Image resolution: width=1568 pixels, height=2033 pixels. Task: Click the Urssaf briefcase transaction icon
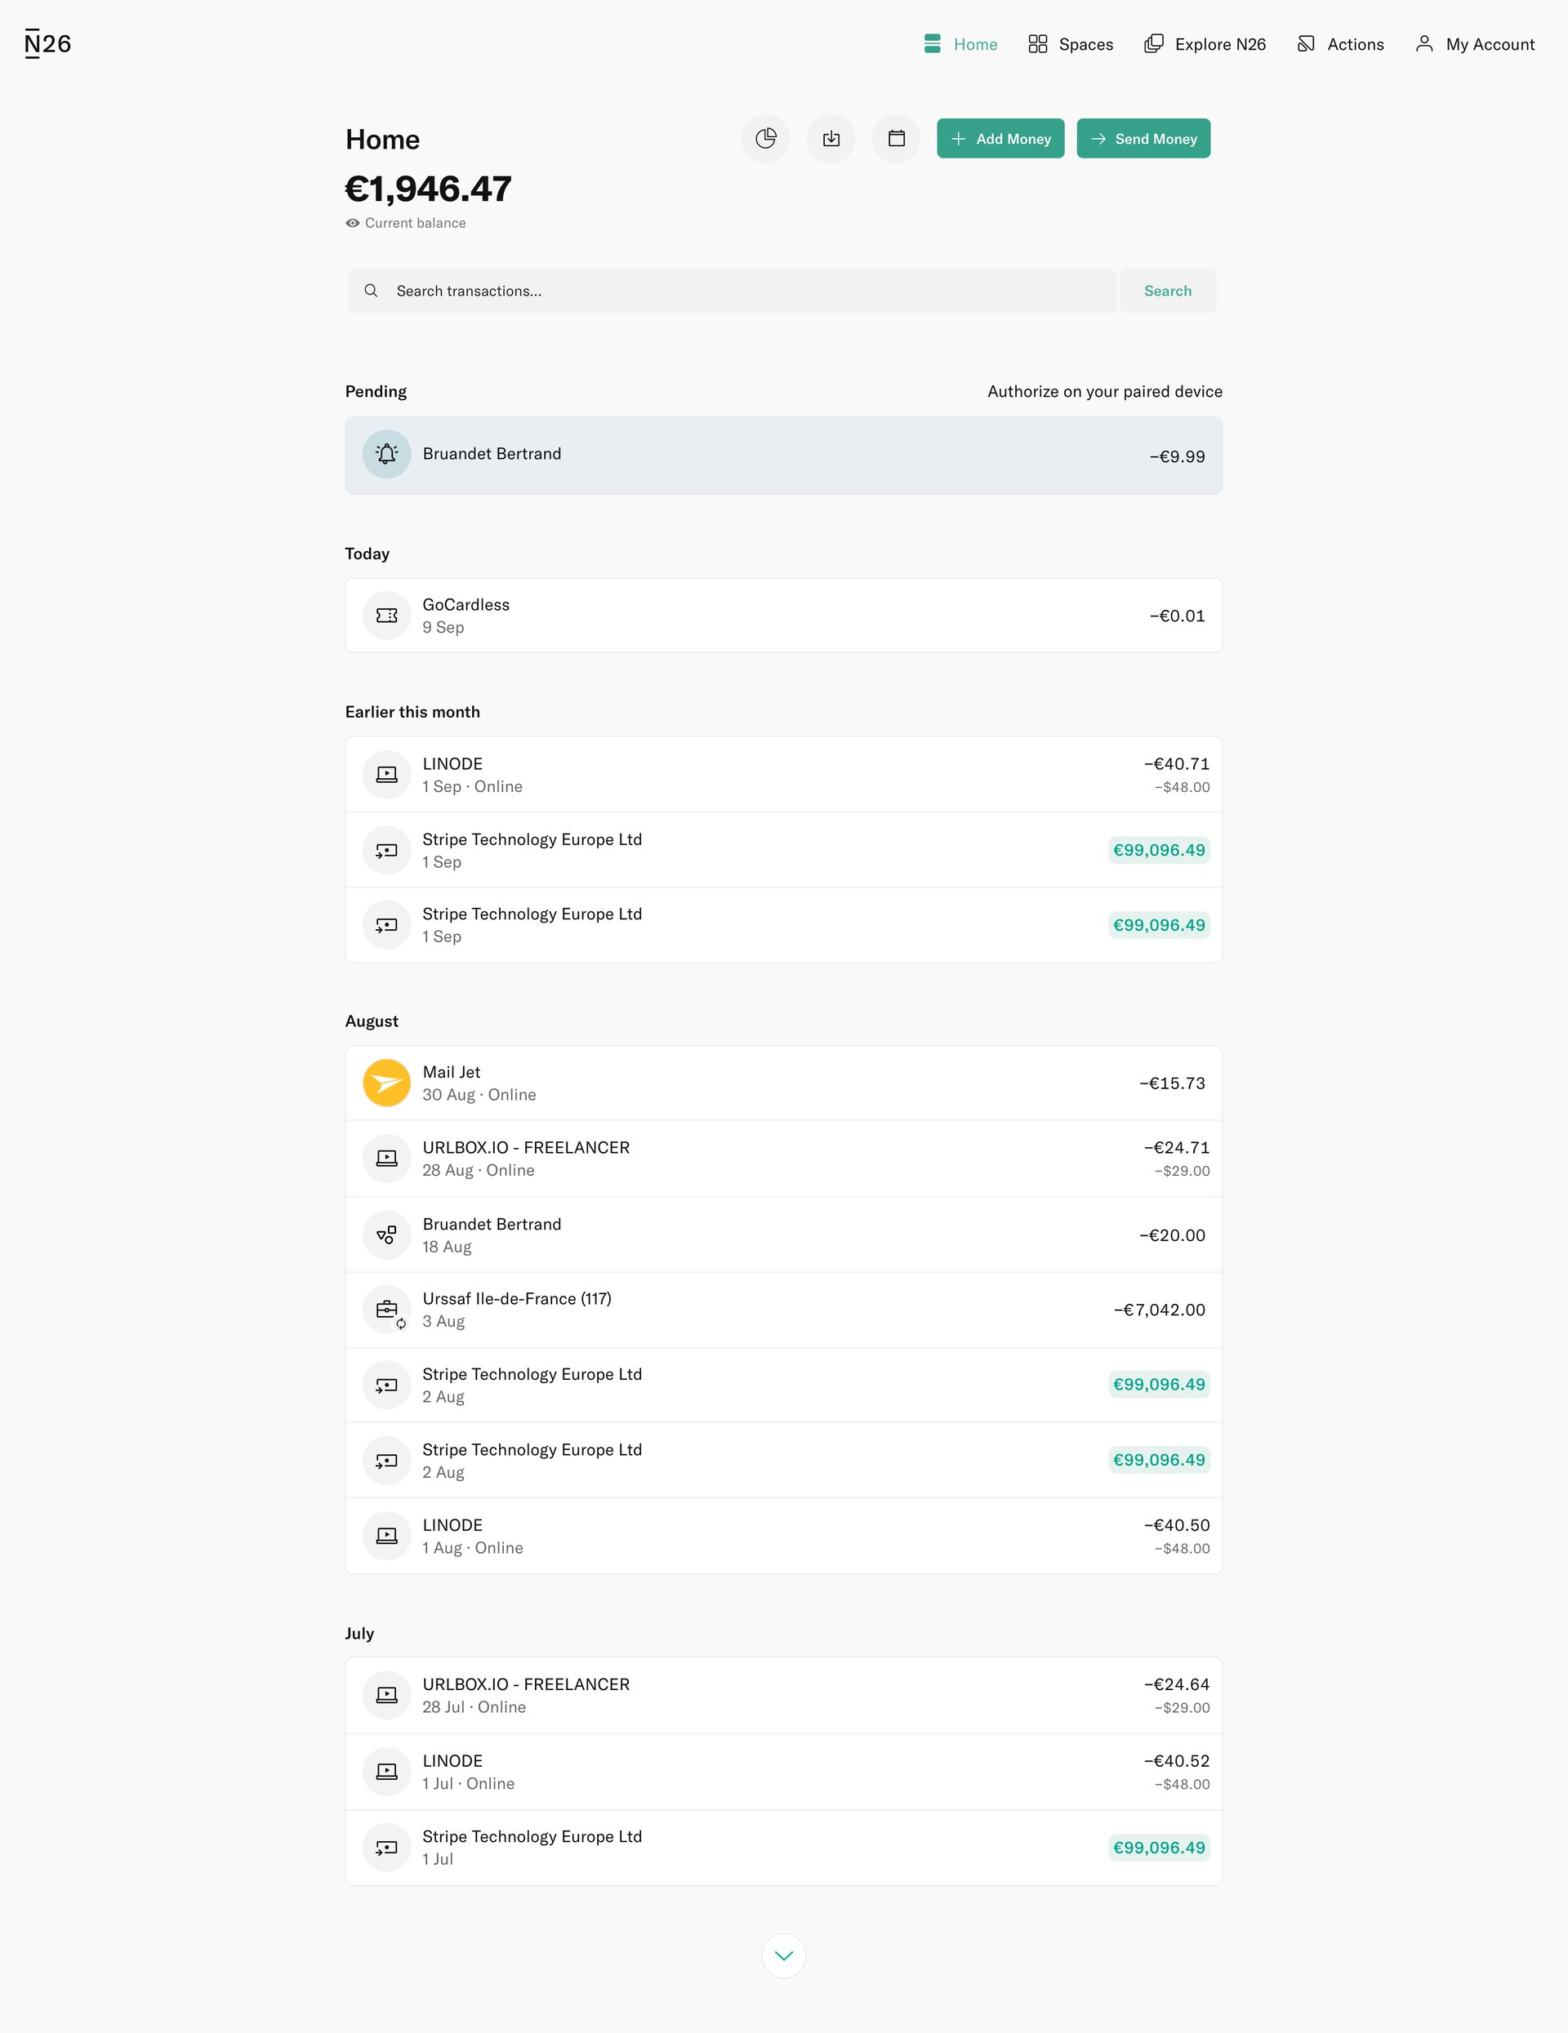click(385, 1309)
